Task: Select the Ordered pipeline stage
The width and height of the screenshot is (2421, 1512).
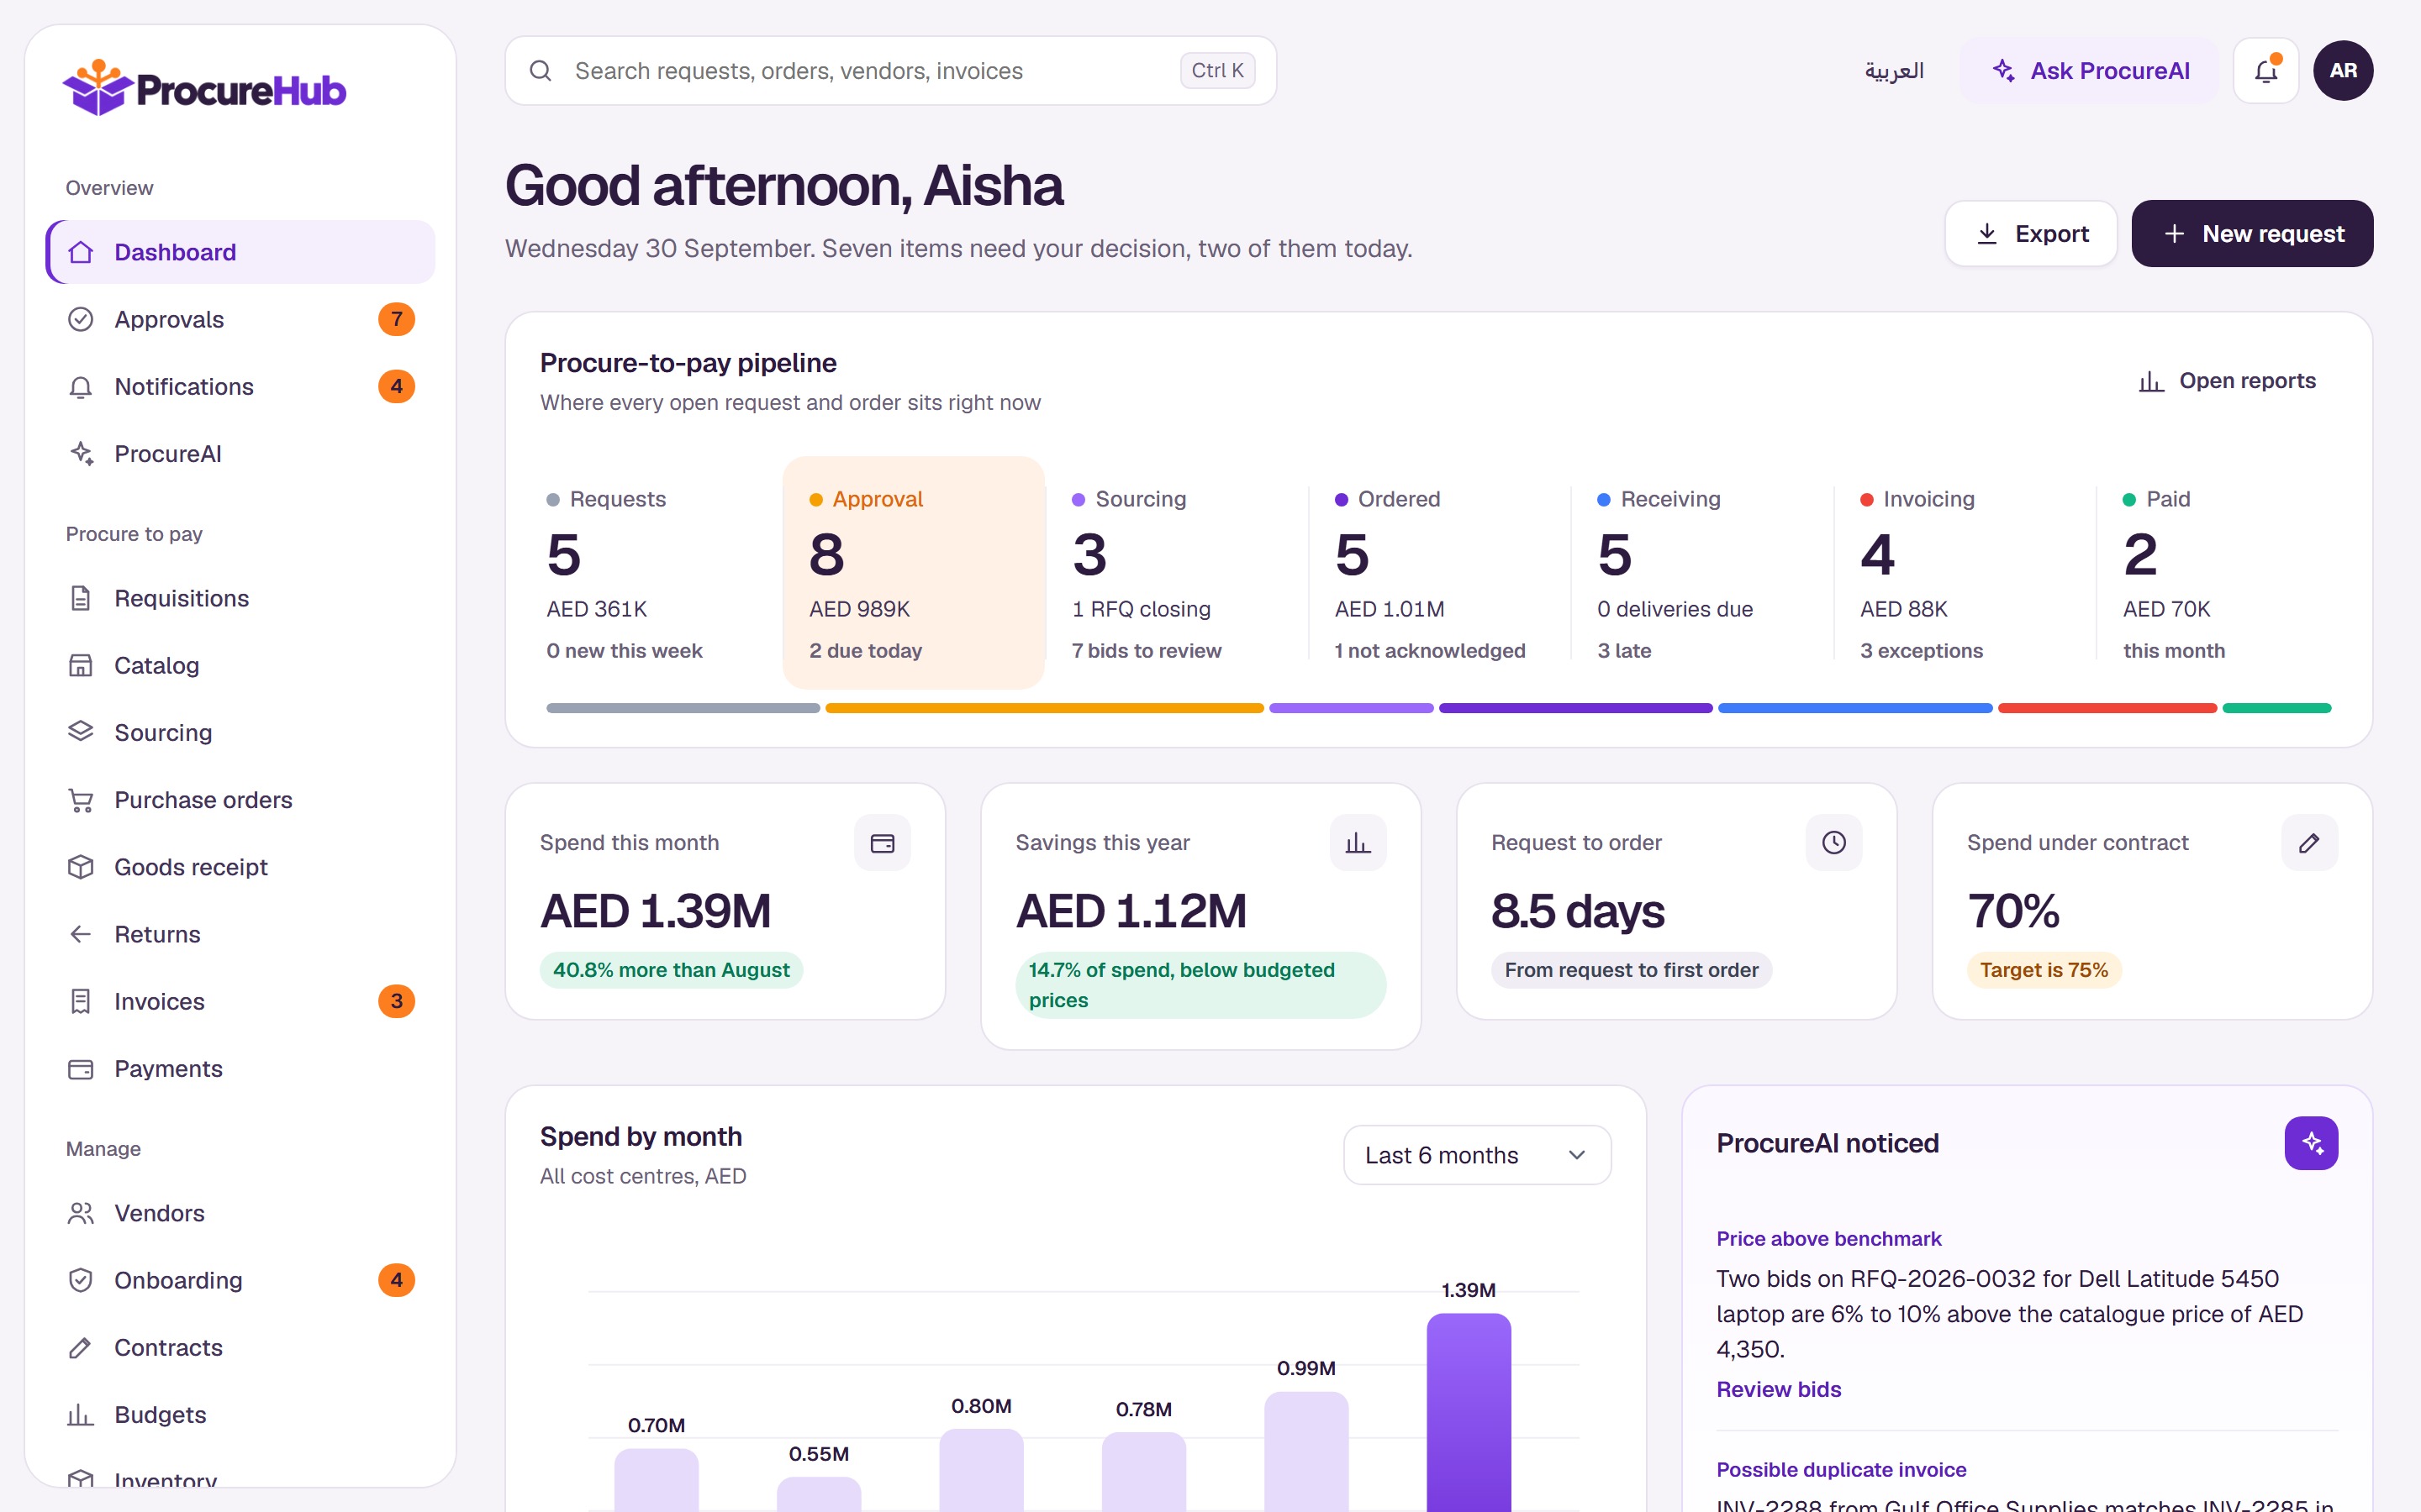Action: tap(1440, 573)
